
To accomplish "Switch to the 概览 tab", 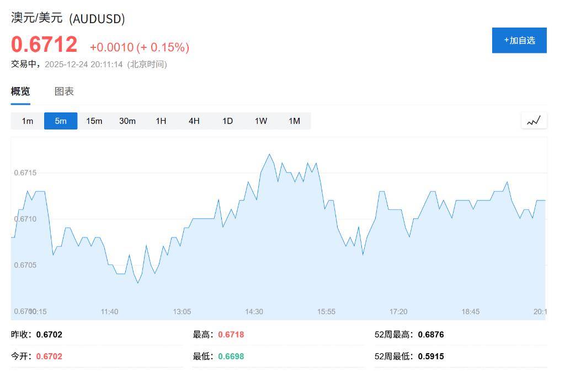I will click(x=20, y=91).
